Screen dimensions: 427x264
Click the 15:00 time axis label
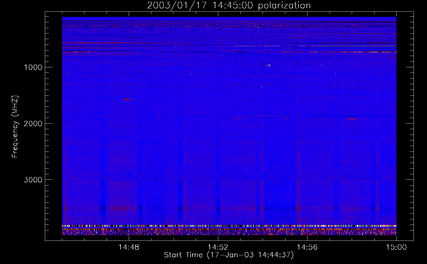click(396, 247)
